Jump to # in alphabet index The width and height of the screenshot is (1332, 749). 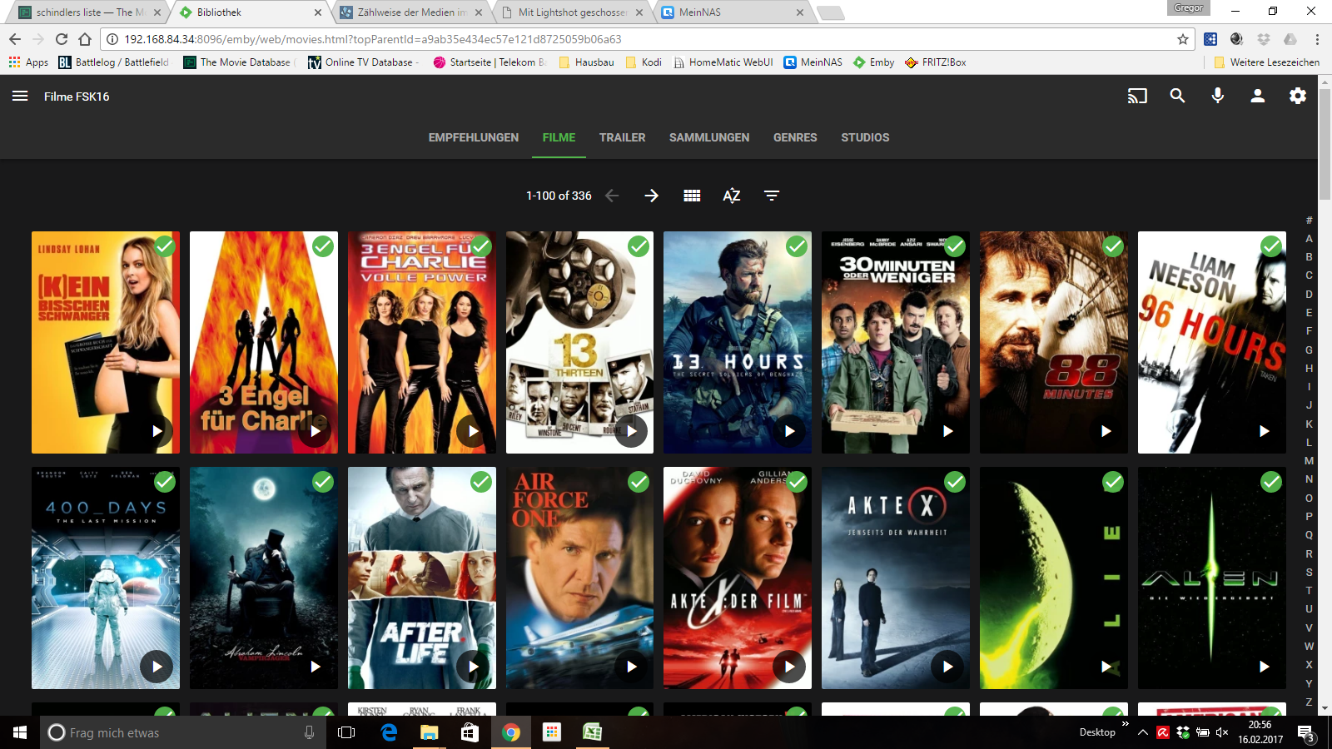pos(1309,221)
